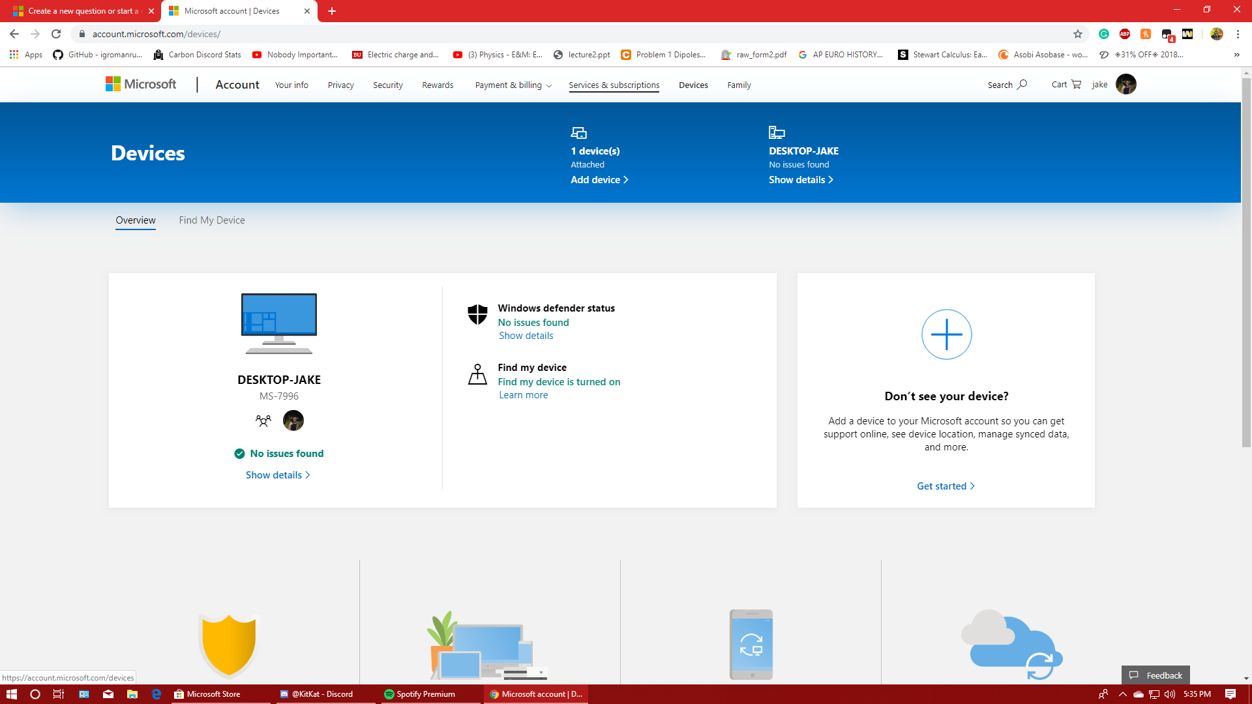Show more bookmarks chevron
Viewport: 1252px width, 704px height.
1237,55
